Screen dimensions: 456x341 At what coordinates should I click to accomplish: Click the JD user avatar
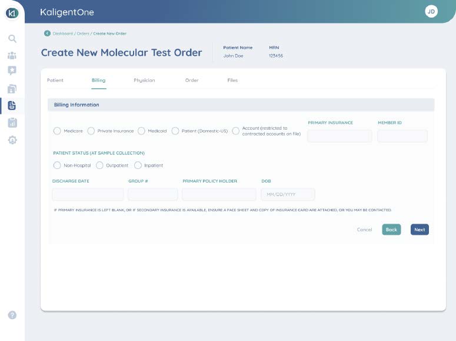point(431,12)
